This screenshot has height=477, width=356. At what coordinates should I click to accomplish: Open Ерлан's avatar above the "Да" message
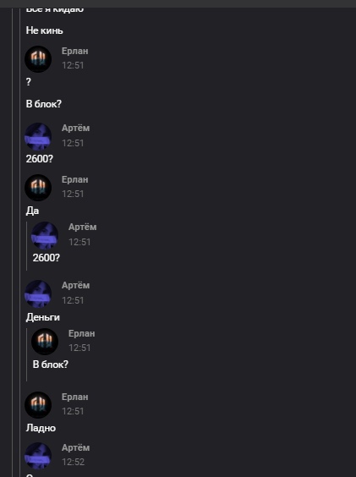[x=38, y=188]
